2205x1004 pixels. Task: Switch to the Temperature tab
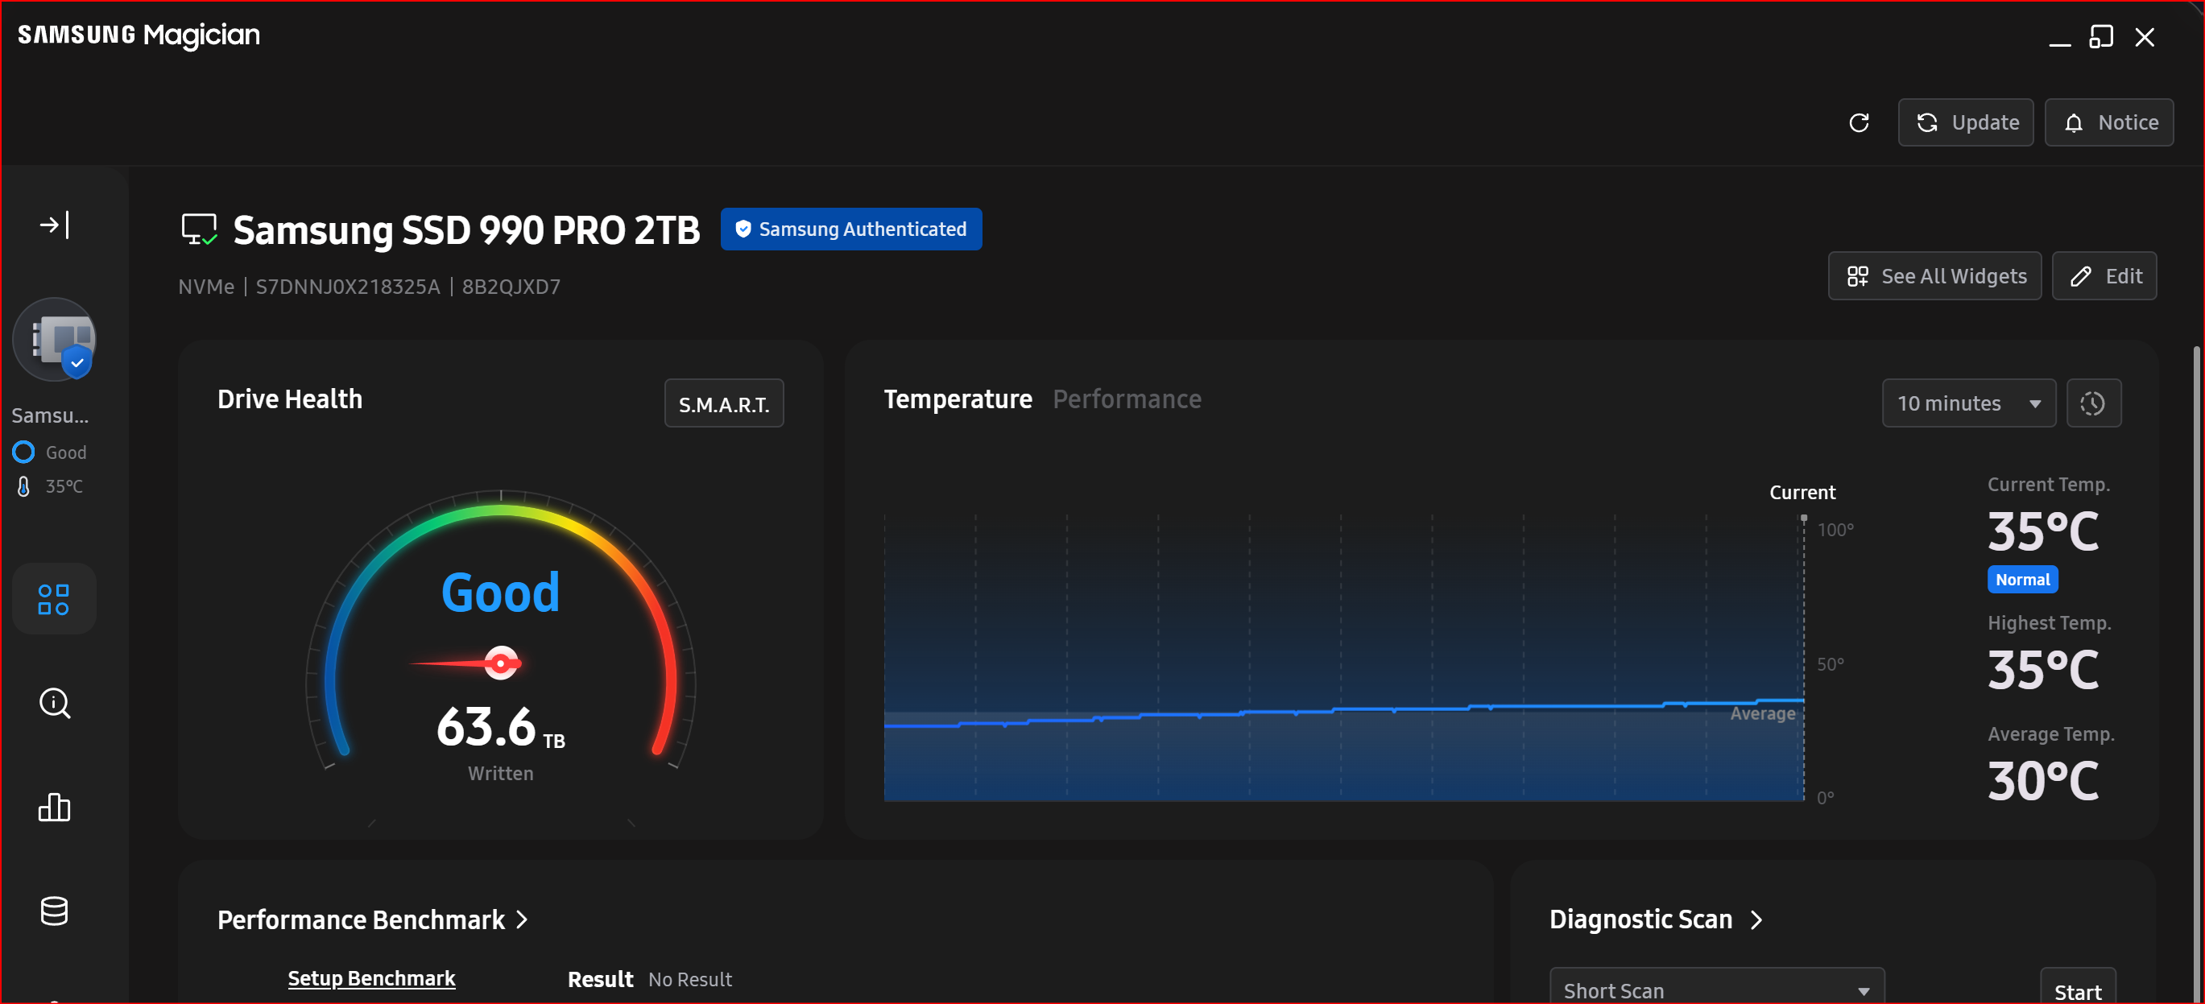[x=957, y=399]
